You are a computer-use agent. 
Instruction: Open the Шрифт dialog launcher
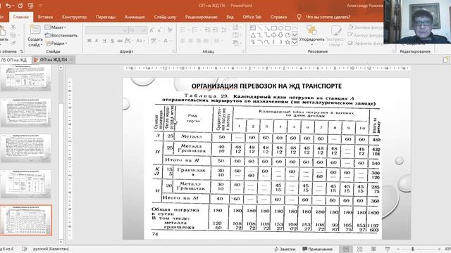[x=173, y=51]
